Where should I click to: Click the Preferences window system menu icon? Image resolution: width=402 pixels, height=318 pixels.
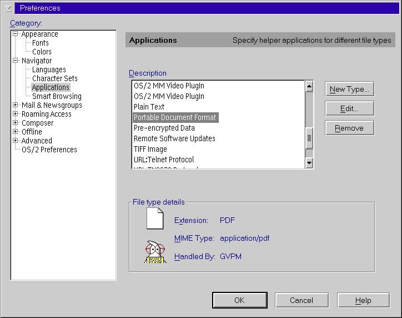click(7, 8)
